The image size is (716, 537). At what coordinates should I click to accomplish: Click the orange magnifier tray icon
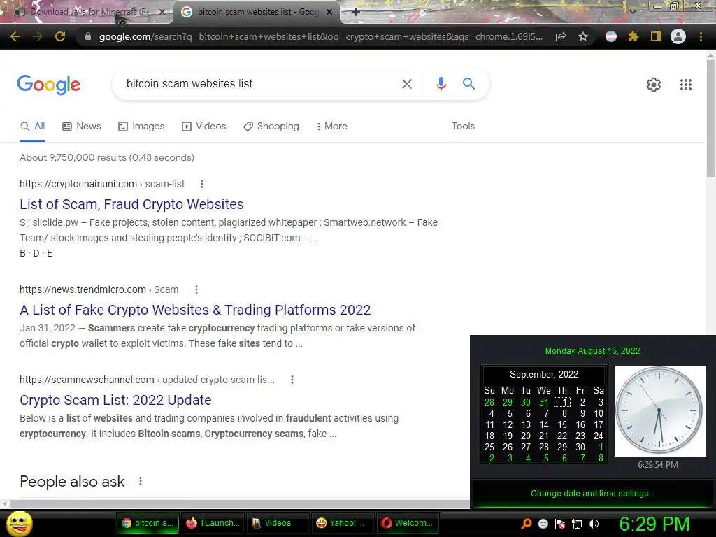point(526,523)
